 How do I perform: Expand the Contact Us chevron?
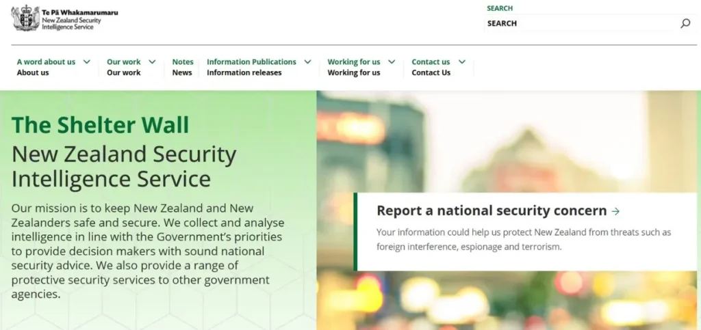tap(462, 61)
